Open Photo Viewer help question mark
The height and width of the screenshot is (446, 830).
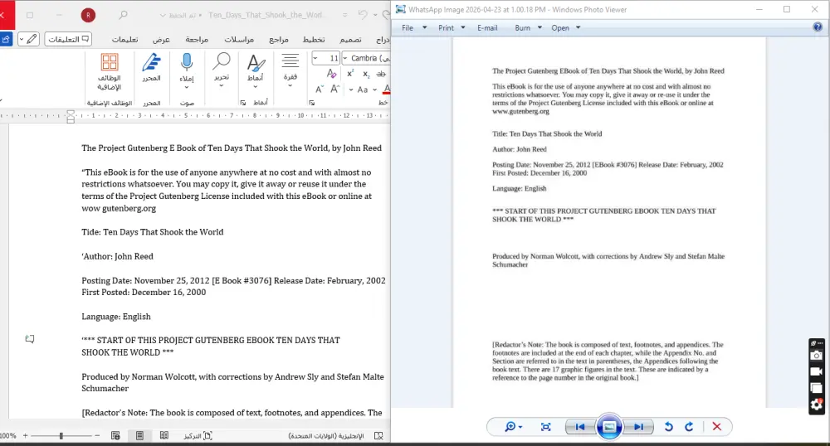pos(818,27)
